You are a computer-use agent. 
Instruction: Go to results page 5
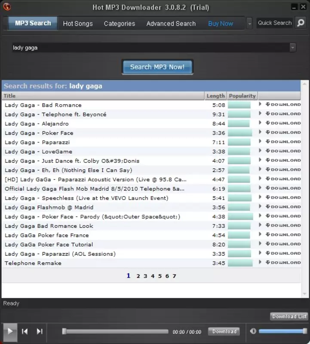pos(160,276)
